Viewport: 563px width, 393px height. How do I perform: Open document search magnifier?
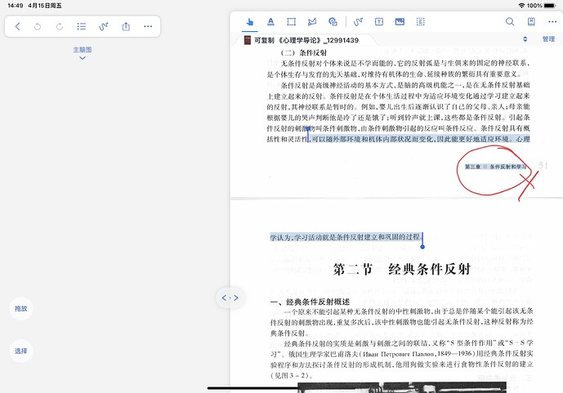click(x=510, y=22)
